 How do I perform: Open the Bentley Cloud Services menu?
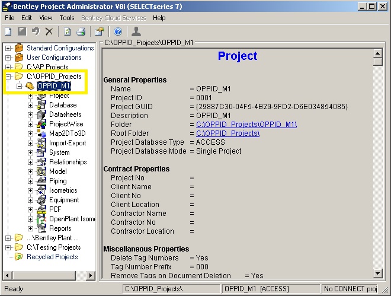[114, 18]
